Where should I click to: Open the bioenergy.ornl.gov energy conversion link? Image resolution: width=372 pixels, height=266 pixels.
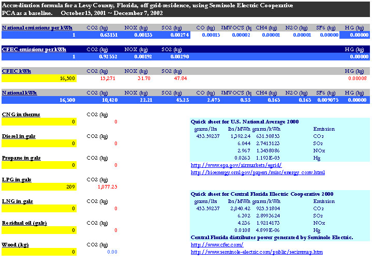pyautogui.click(x=258, y=173)
